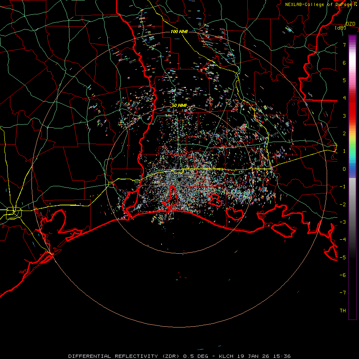Click the 50 NMI range ring label
This screenshot has height=359, width=359.
(x=179, y=106)
